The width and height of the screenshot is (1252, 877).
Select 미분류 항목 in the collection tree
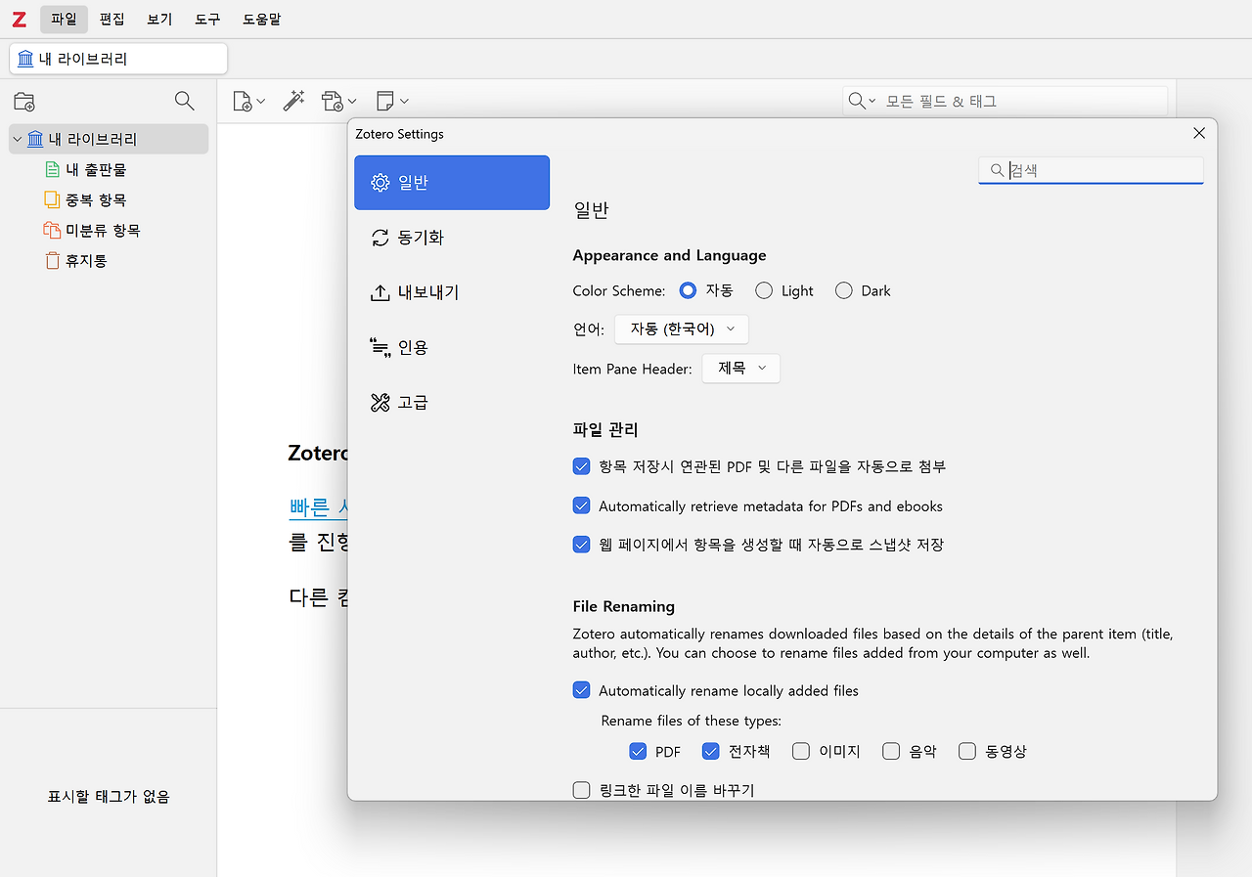pyautogui.click(x=109, y=231)
